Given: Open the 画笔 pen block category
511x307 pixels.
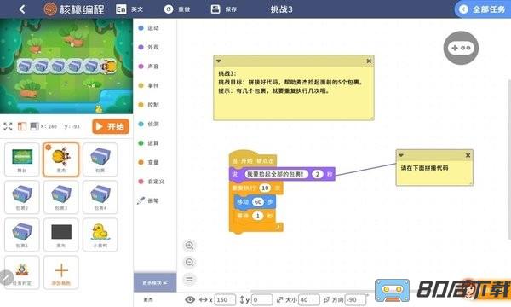Looking at the screenshot, I should point(149,200).
